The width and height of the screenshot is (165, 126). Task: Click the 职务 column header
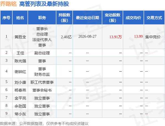(x=42, y=17)
